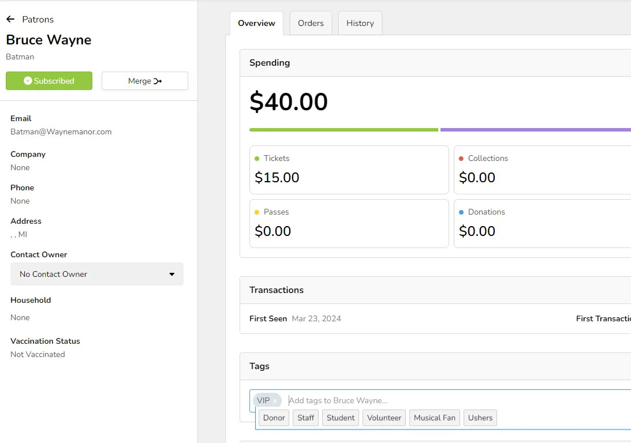Click the address value ', , MI'
This screenshot has height=443, width=631.
[19, 234]
